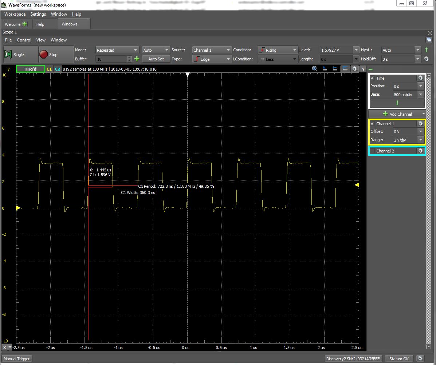Open the Settings menu

tap(38, 14)
